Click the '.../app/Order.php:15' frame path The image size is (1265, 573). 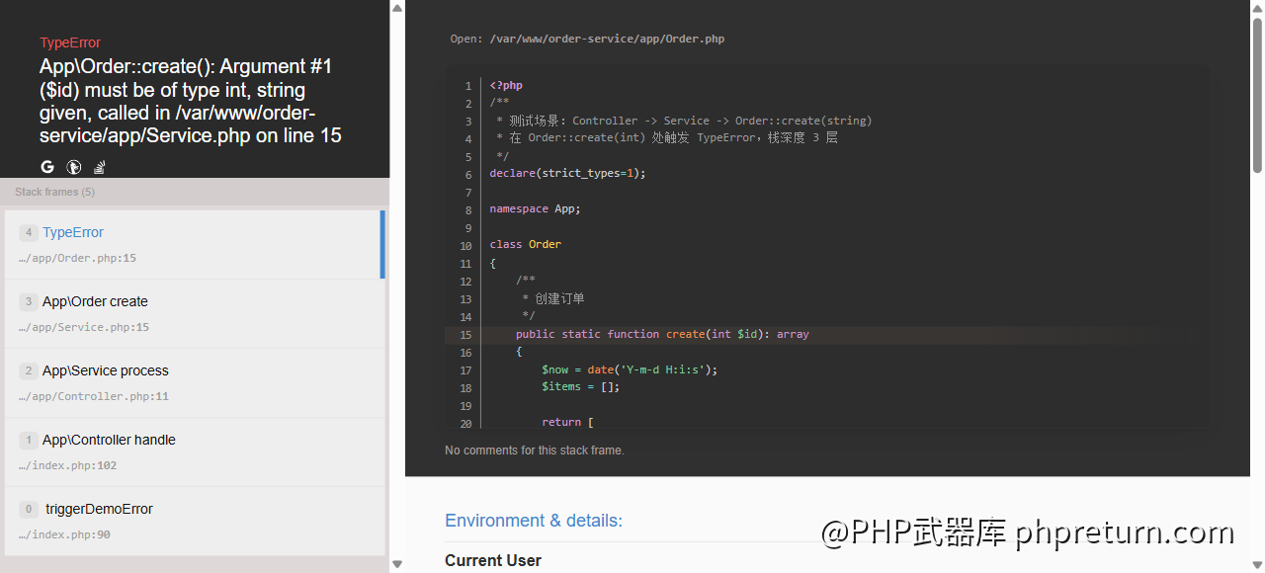pyautogui.click(x=77, y=258)
